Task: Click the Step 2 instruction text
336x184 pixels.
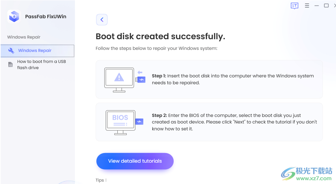Action: tap(234, 122)
